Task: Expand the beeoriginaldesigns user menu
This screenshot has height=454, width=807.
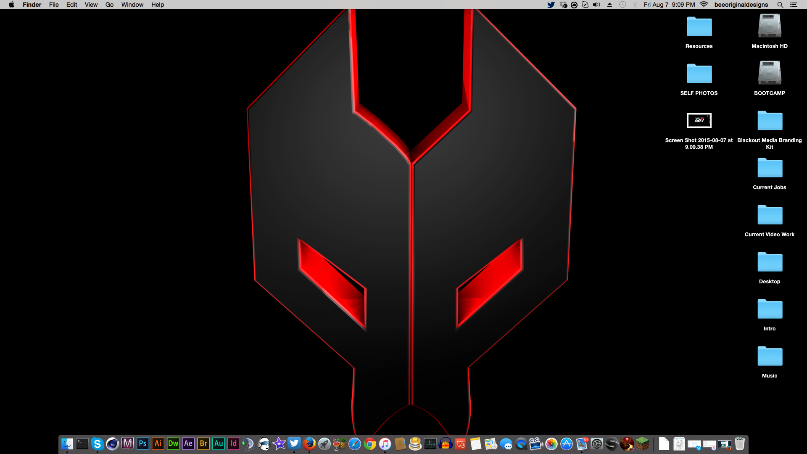Action: click(741, 5)
